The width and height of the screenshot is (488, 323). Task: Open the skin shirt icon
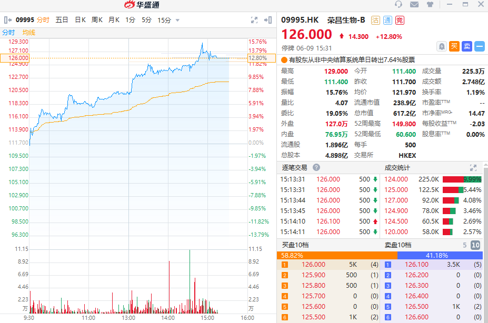coord(430,4)
